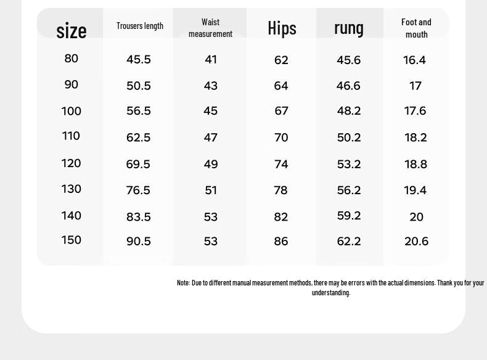Select the 'Hips' column header

pyautogui.click(x=282, y=28)
